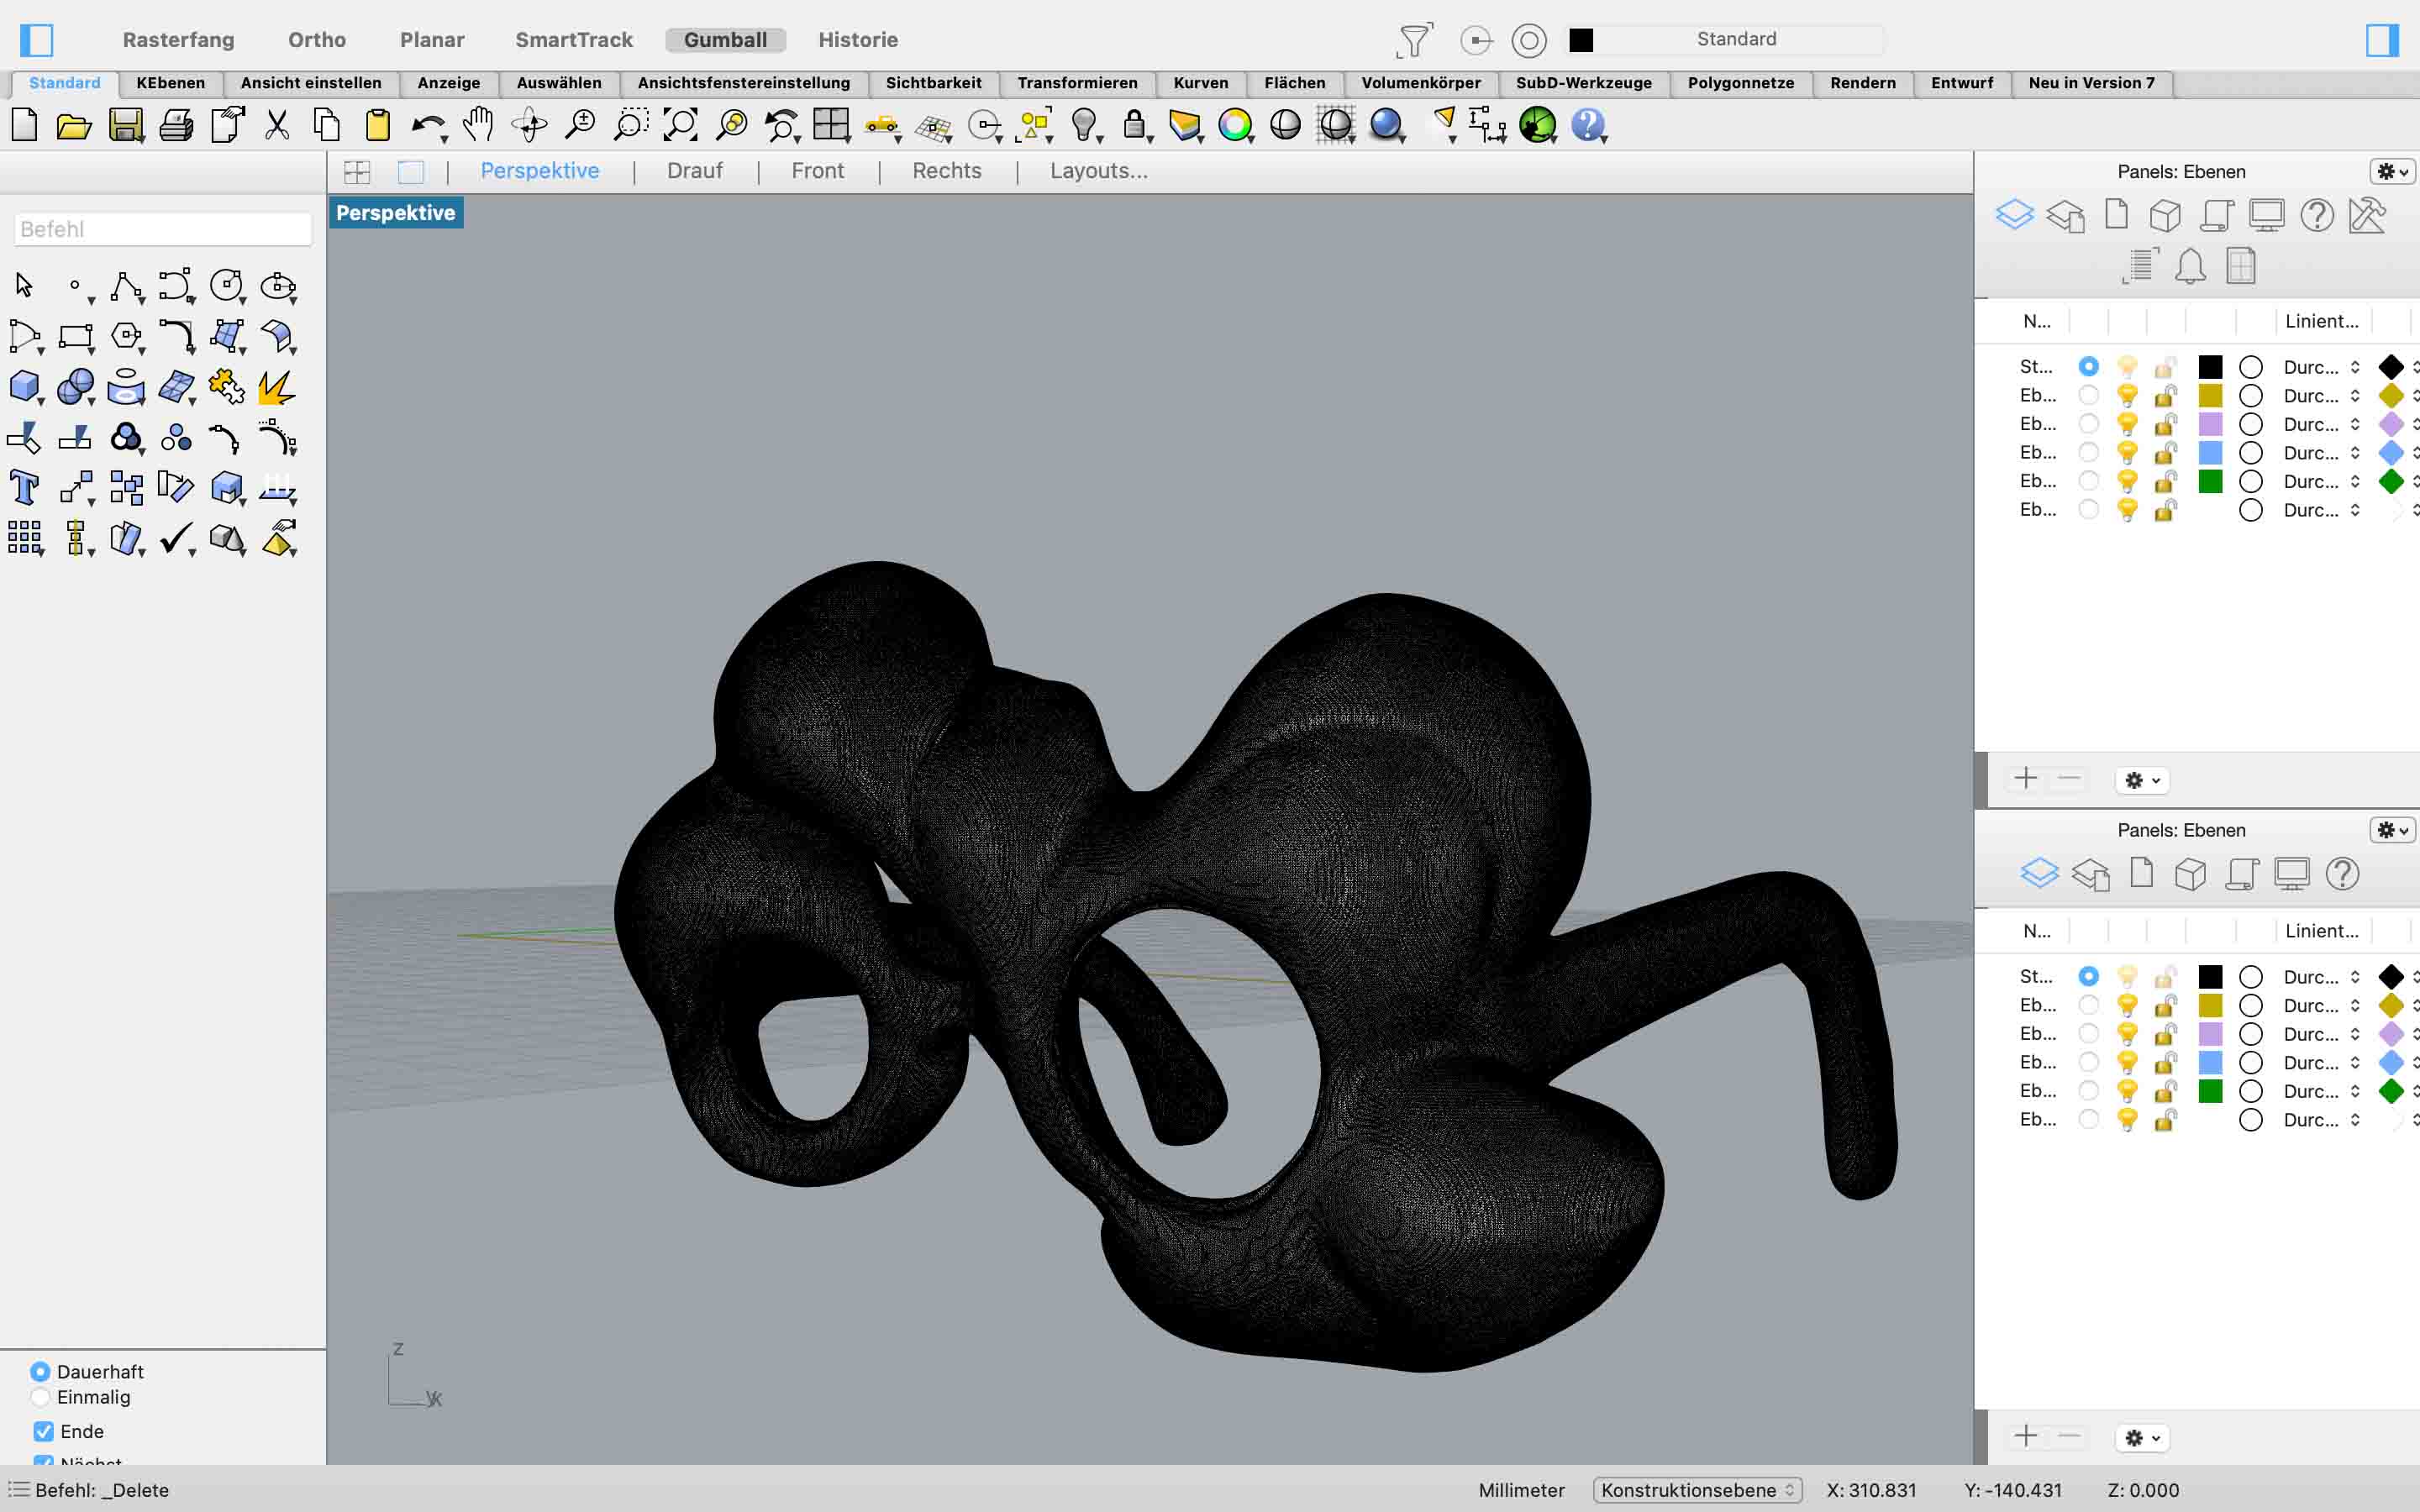Toggle the Gumball option

pos(725,40)
